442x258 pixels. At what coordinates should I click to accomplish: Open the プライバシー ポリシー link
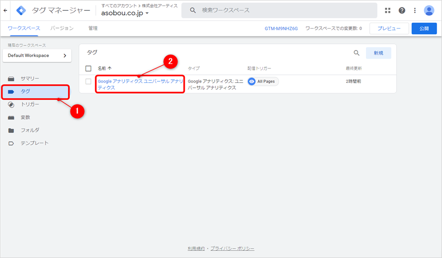[232, 249]
